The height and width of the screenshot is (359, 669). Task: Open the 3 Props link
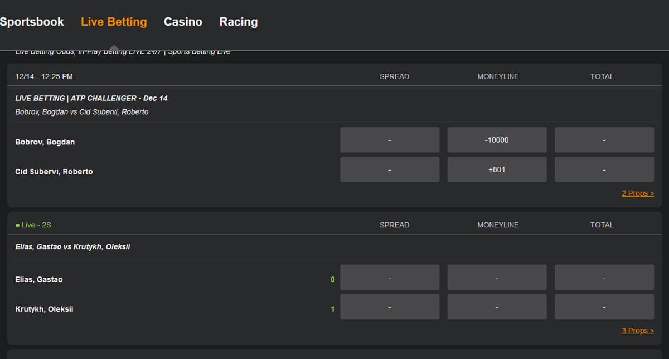click(638, 331)
